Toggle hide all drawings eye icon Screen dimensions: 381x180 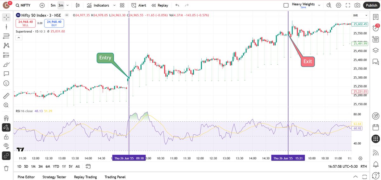tap(6, 146)
